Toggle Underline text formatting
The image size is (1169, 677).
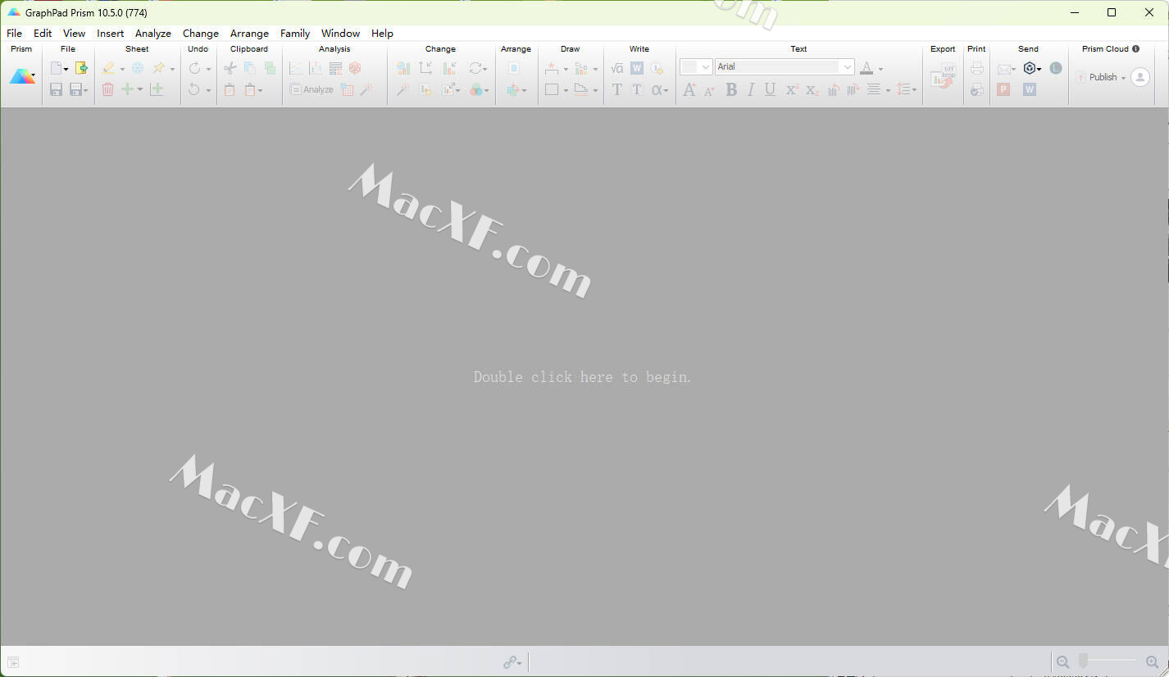(x=770, y=89)
